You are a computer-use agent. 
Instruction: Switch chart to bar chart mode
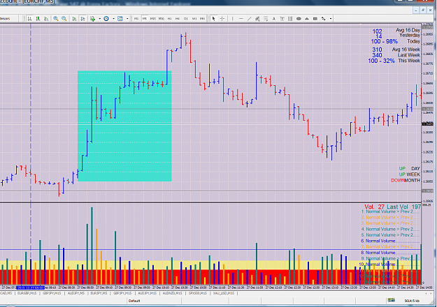tap(29, 19)
